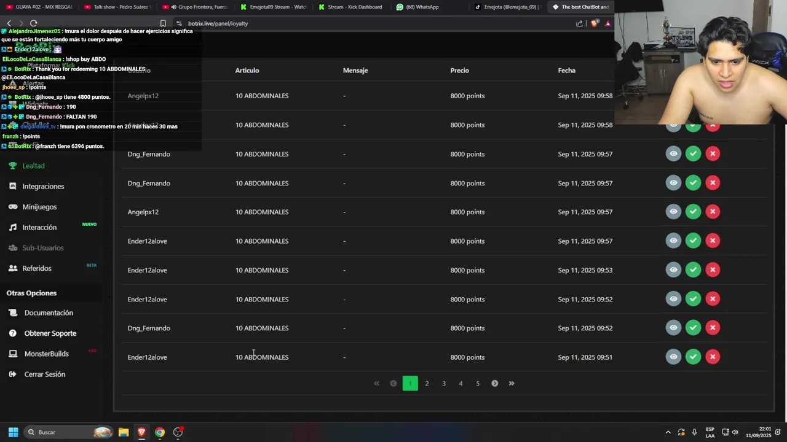Open MonsterBuilds link
The width and height of the screenshot is (787, 442).
coord(46,354)
